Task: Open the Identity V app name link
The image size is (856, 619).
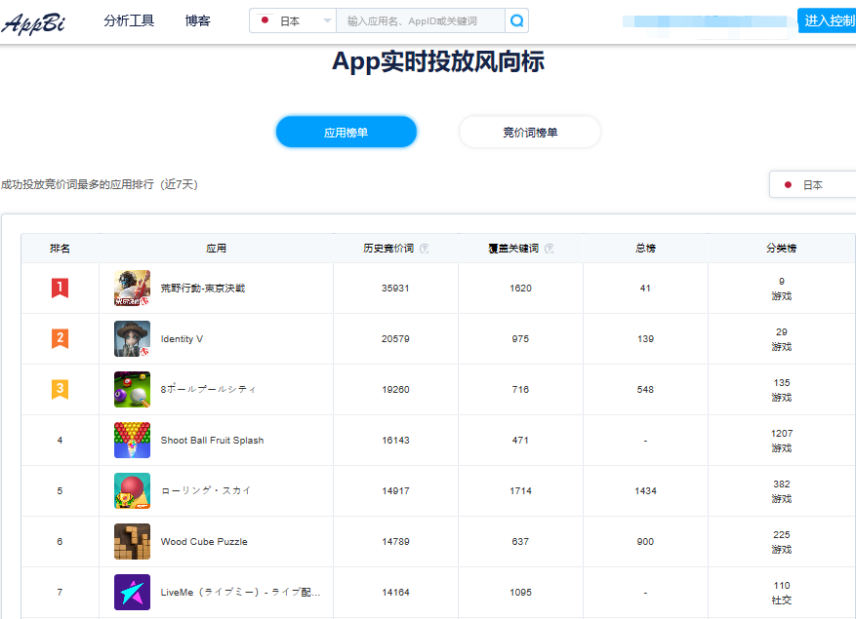Action: [183, 338]
